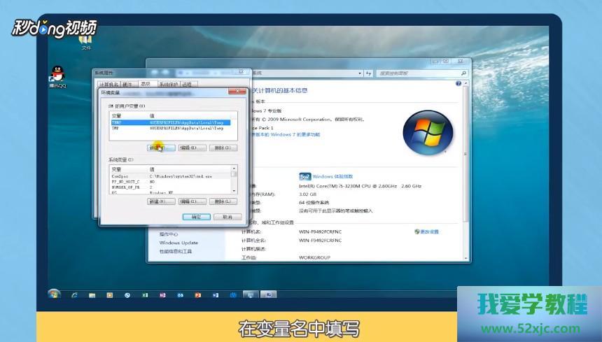The height and width of the screenshot is (342, 602).
Task: Launch PowerPoint from the taskbar
Action: [x=198, y=295]
